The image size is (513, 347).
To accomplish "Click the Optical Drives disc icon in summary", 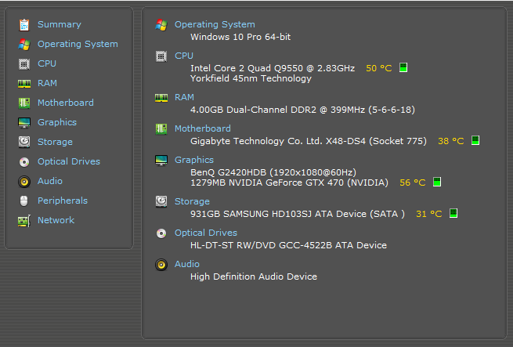I will point(161,233).
